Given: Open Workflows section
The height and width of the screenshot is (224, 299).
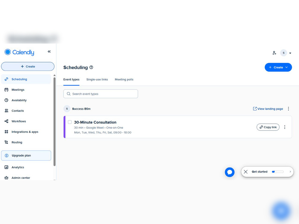Looking at the screenshot, I should click(x=26, y=121).
